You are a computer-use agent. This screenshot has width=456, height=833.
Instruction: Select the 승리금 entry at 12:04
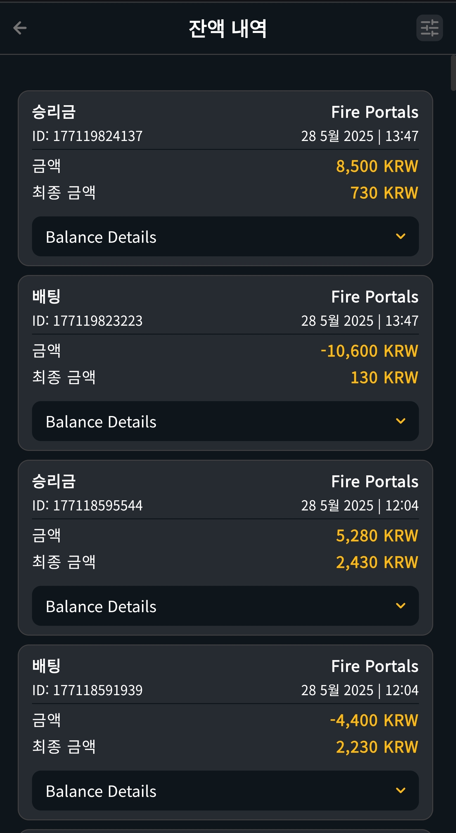[x=225, y=548]
